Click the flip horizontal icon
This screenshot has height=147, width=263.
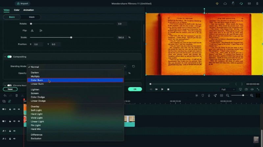point(32,30)
